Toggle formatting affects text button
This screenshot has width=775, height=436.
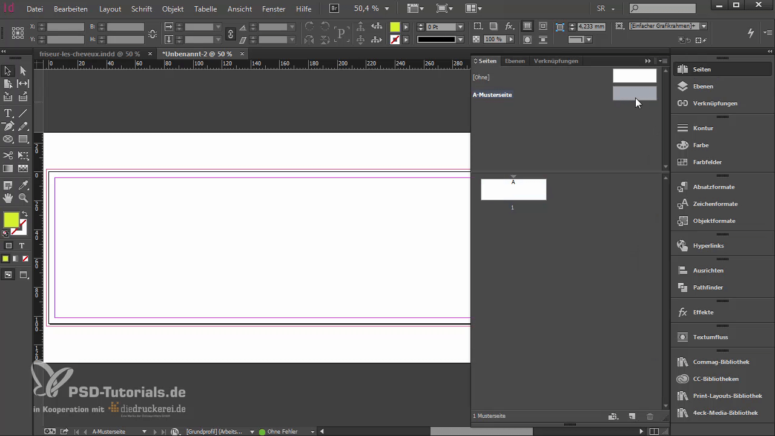(x=22, y=246)
